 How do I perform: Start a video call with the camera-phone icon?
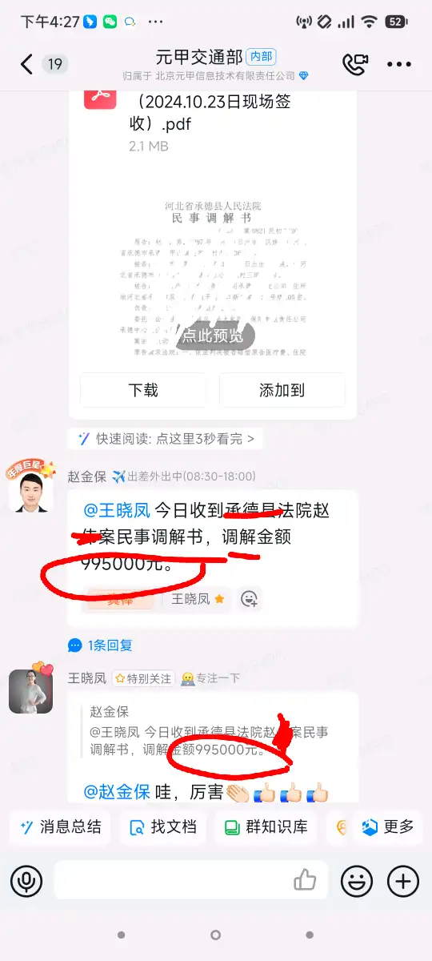pos(354,64)
